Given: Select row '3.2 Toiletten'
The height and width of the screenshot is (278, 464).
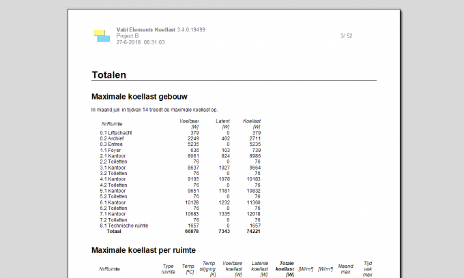Looking at the screenshot, I should tap(180, 174).
